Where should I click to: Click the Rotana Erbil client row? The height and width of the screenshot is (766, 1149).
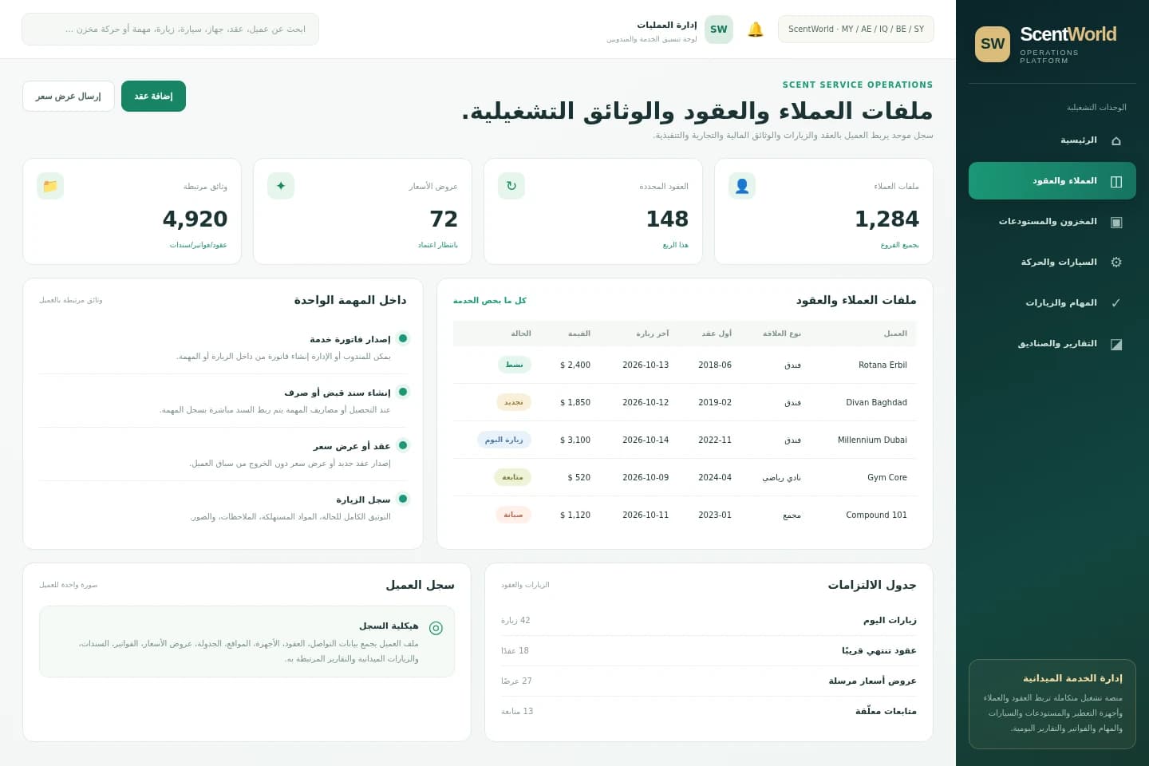[x=685, y=365]
